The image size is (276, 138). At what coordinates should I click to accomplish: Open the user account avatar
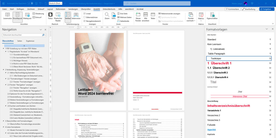pyautogui.click(x=245, y=4)
